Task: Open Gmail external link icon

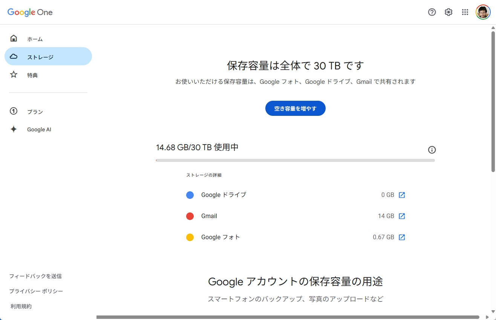Action: [x=402, y=216]
